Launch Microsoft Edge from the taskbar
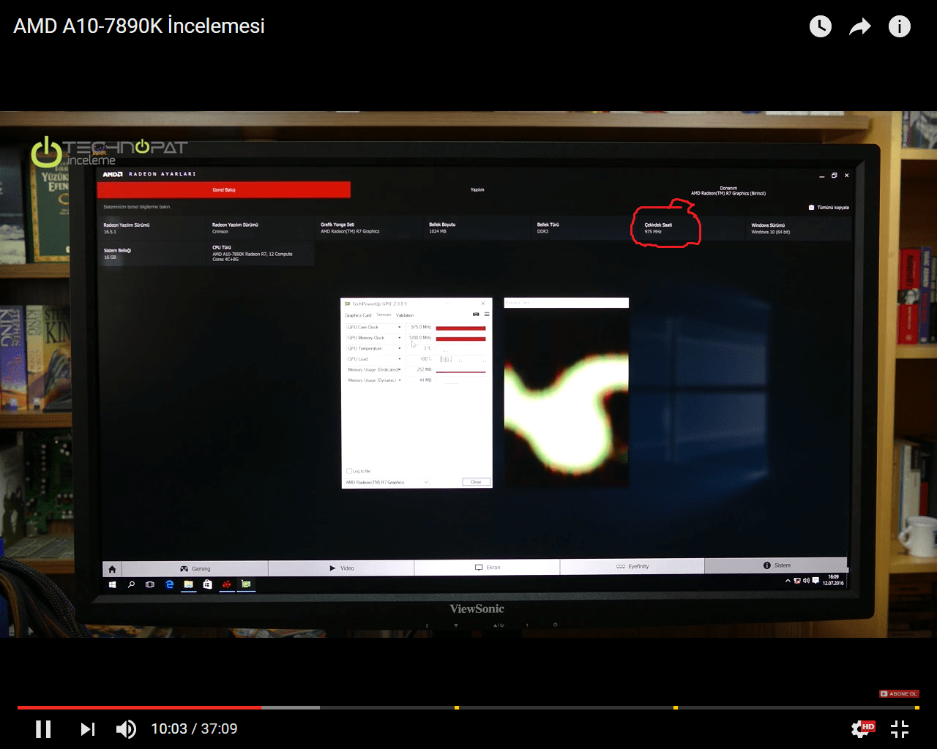Viewport: 937px width, 749px height. click(170, 584)
